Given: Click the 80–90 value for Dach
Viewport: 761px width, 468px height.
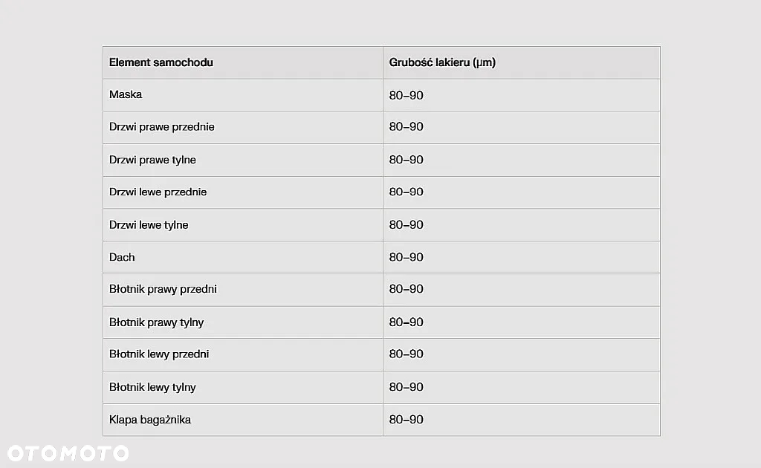Looking at the screenshot, I should [x=407, y=257].
